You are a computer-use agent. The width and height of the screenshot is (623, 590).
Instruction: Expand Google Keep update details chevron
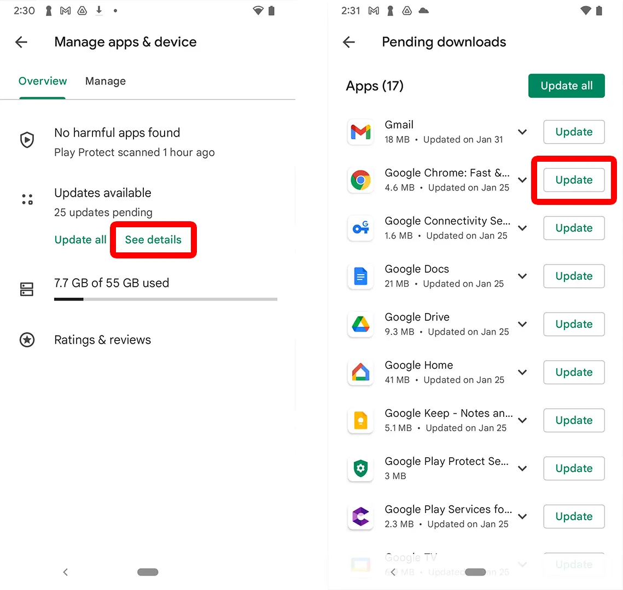pos(522,420)
